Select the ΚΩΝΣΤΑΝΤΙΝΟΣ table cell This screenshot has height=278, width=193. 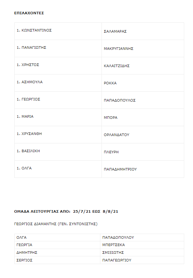click(x=58, y=31)
